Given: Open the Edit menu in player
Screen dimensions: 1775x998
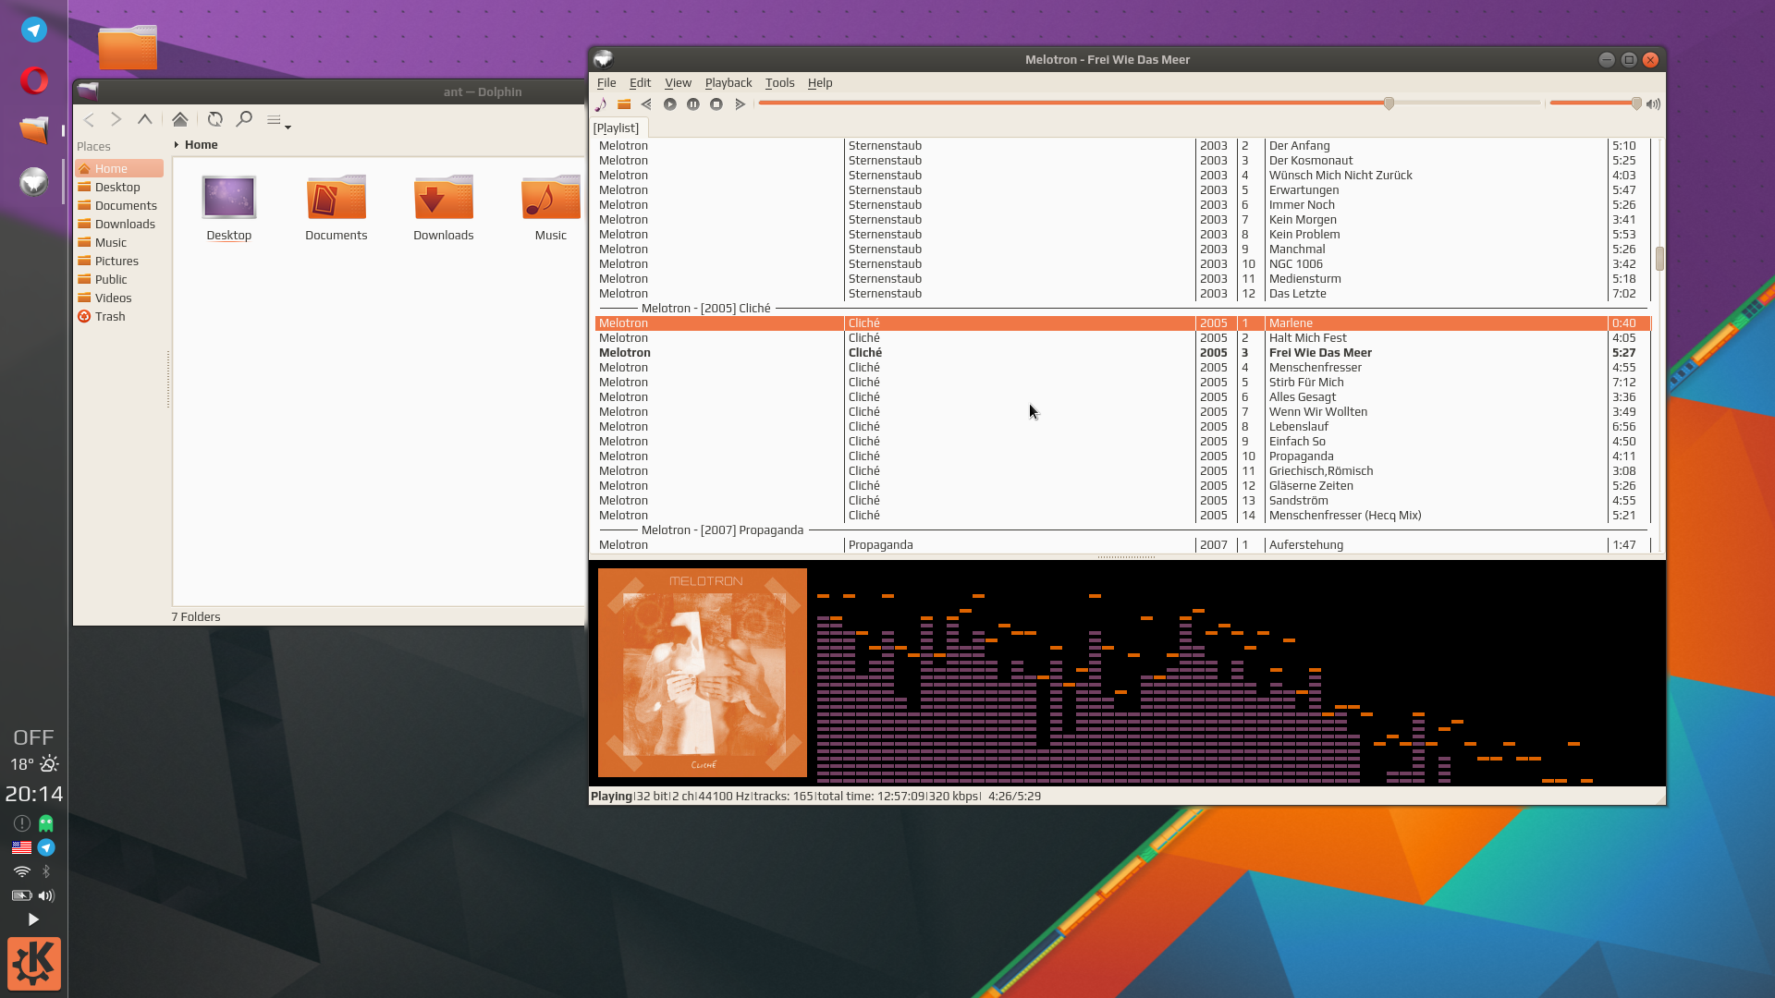Looking at the screenshot, I should click(640, 82).
